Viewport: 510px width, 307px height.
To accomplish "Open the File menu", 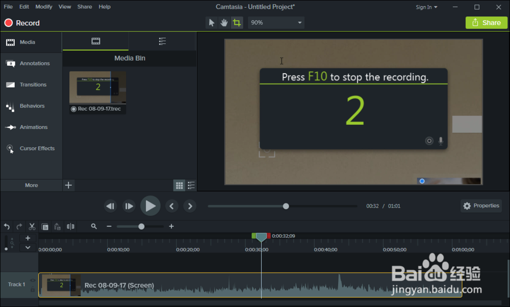I will tap(8, 7).
